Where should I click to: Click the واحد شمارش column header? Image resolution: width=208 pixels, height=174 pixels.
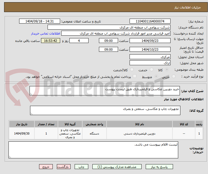click(x=94, y=124)
